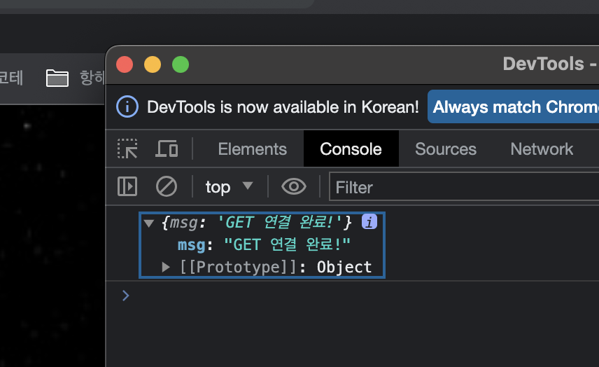Clear the console with the ban icon
This screenshot has width=599, height=367.
click(166, 186)
